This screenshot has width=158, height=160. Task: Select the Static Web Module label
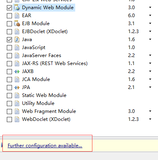(x=44, y=95)
